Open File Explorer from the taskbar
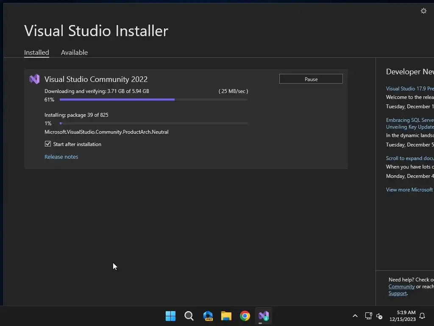 point(226,316)
